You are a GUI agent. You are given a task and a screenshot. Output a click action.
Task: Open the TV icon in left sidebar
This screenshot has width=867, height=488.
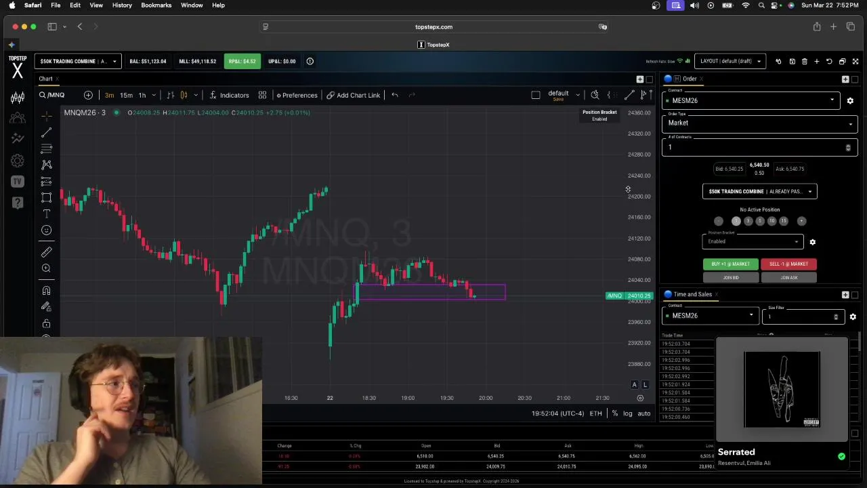18,181
